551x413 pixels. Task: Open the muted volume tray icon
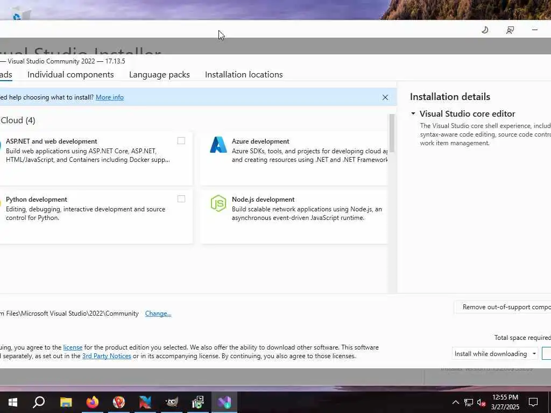(481, 402)
